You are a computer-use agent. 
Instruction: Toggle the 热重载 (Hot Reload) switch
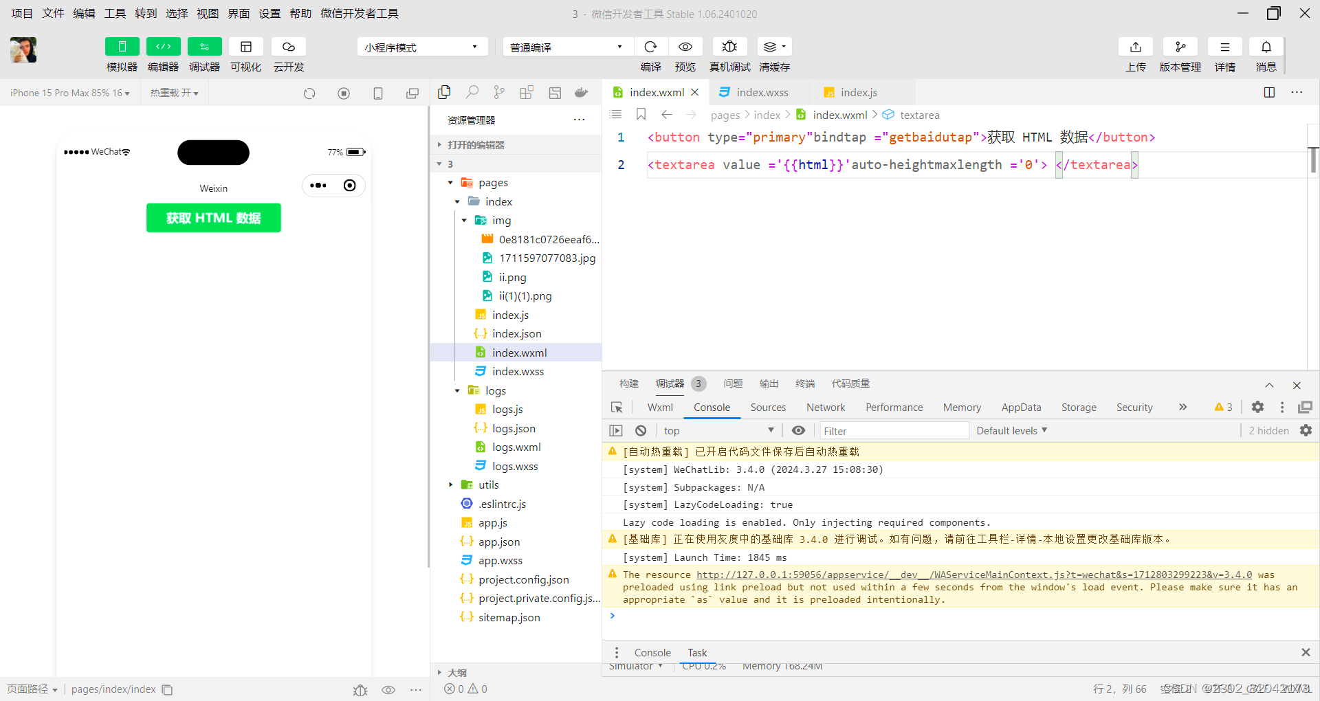174,93
